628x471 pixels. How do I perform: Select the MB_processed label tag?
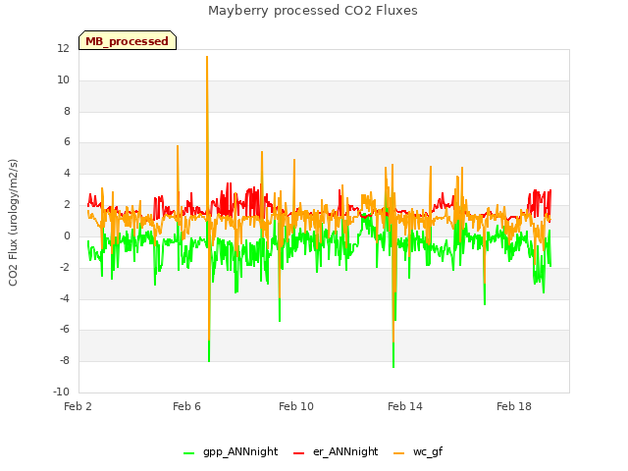pos(128,40)
